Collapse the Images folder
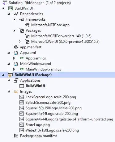Viewport: 115px width, 142px height. click(x=9, y=91)
